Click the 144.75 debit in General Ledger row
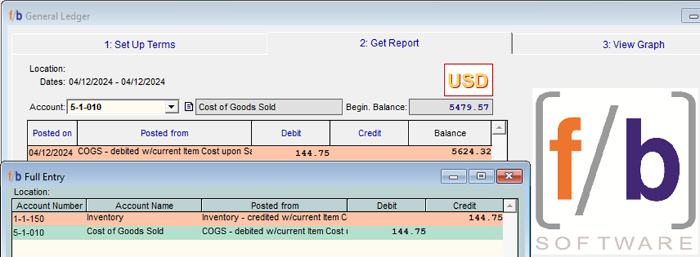Image resolution: width=700 pixels, height=257 pixels. [312, 153]
